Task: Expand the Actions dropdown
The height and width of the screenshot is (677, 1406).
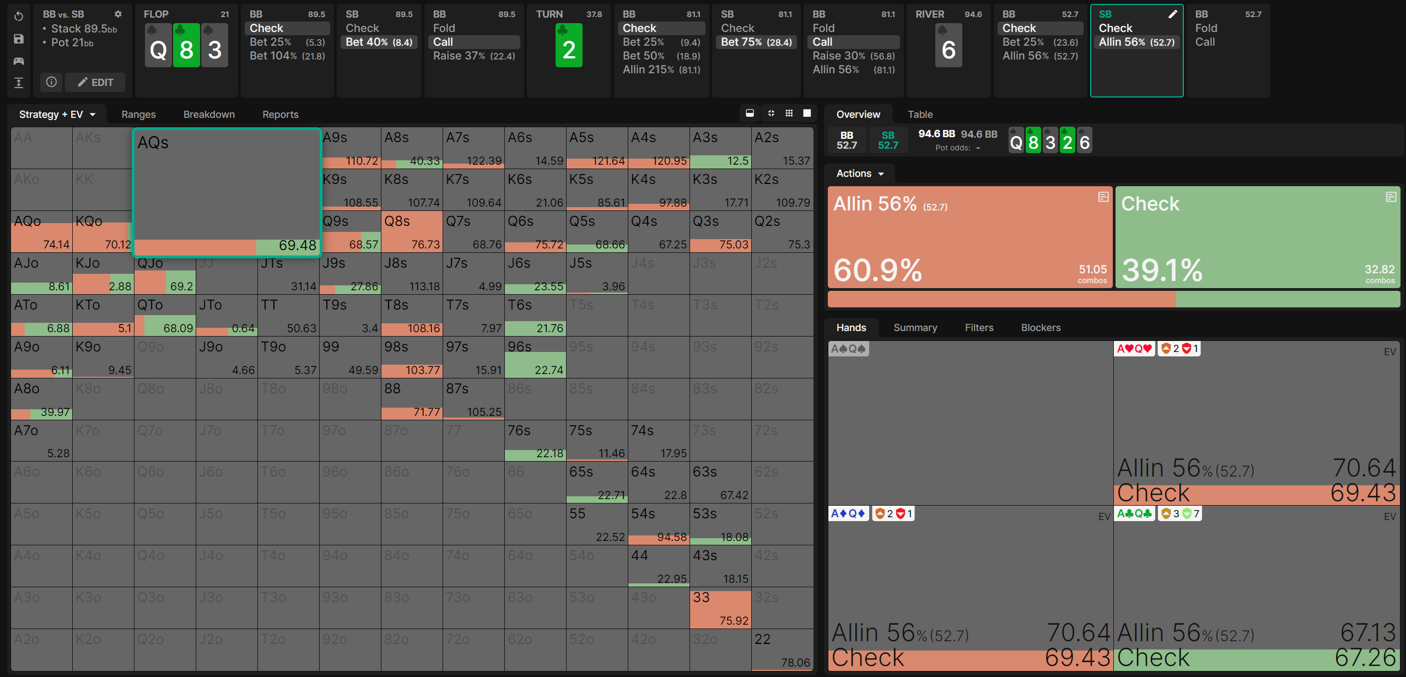Action: pyautogui.click(x=860, y=174)
